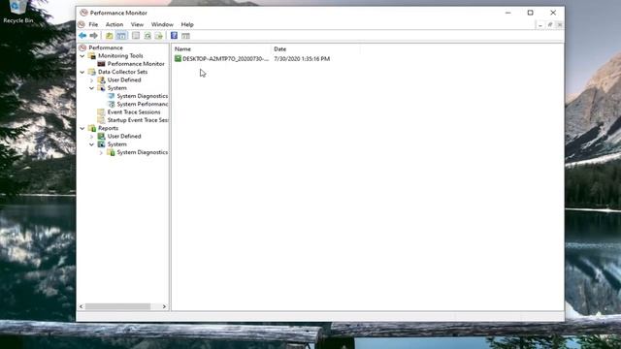Collapse System under Reports
Viewport: 621px width, 349px height.
click(x=92, y=144)
